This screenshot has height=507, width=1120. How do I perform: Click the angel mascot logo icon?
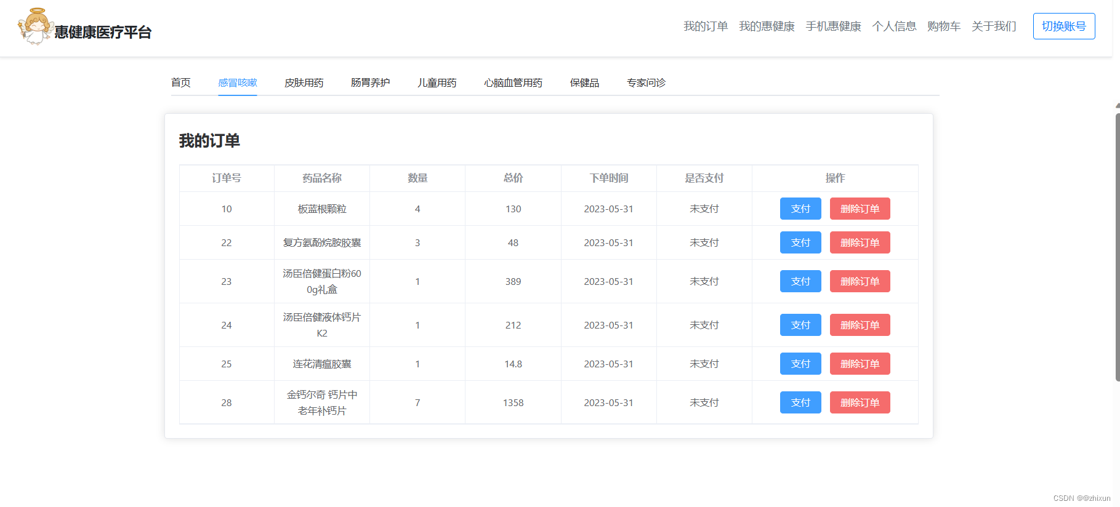(35, 26)
